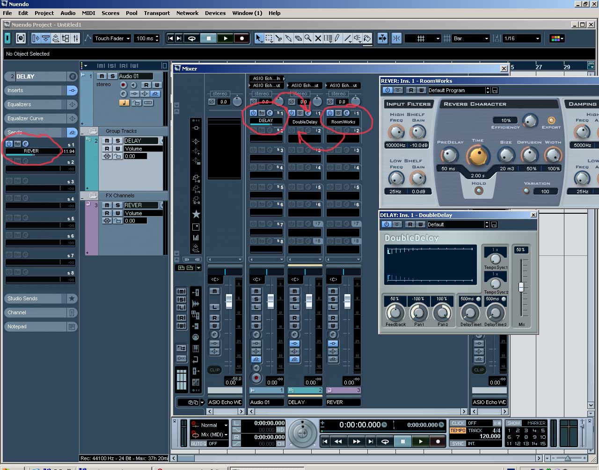599x470 pixels.
Task: Select the Zoom magnifier tool in toolbar
Action: (x=308, y=38)
